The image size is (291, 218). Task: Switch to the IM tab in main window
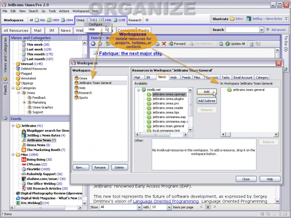point(52,30)
